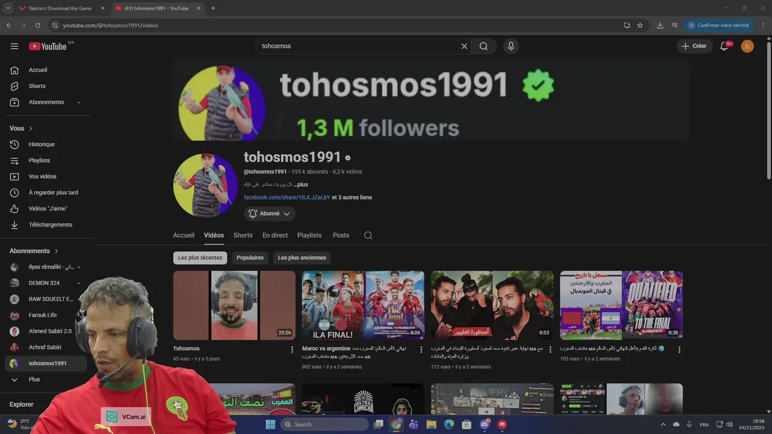Switch to the Vidéos channel tab
772x434 pixels.
tap(214, 235)
